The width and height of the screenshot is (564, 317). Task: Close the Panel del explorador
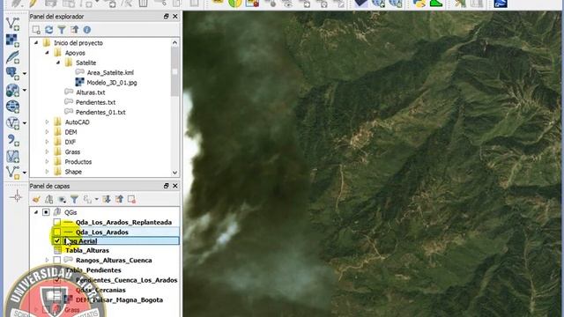click(175, 17)
